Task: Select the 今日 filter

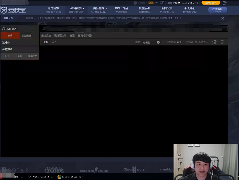Action: (7, 56)
